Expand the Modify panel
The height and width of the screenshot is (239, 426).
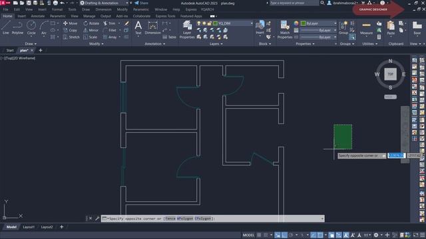point(97,44)
